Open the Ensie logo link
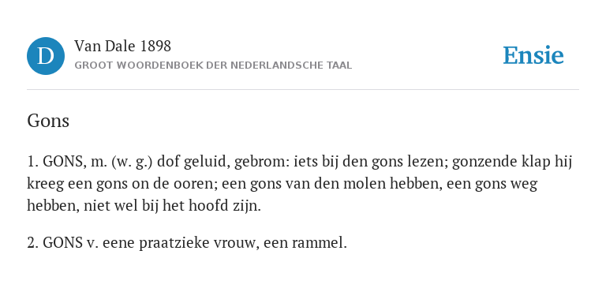Viewport: 606px width, 303px height. [533, 55]
